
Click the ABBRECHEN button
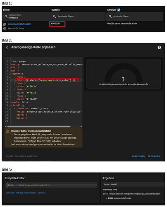coord(138,156)
